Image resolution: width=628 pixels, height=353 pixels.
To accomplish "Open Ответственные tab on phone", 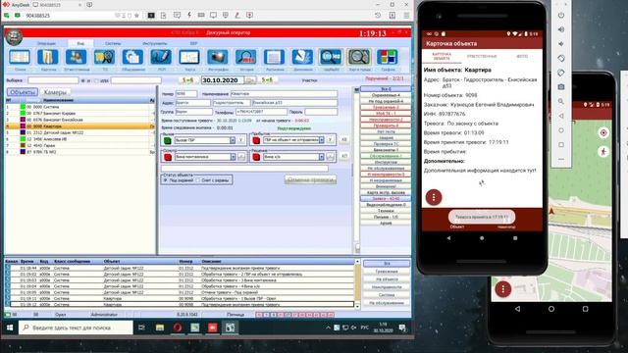I will point(482,57).
